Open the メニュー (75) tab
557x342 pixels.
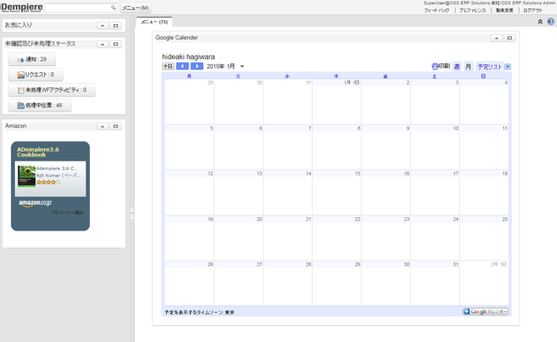[154, 22]
